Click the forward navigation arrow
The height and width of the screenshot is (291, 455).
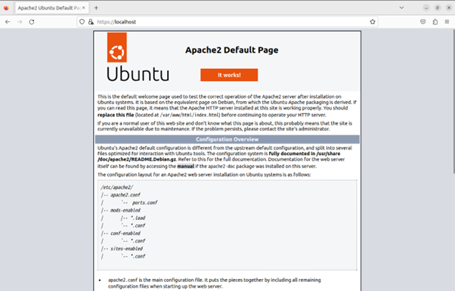20,22
